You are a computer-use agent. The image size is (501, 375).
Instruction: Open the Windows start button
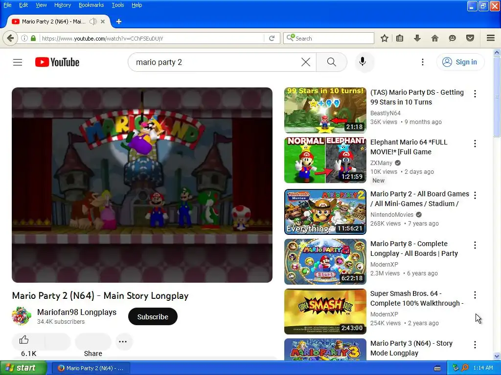[23, 368]
